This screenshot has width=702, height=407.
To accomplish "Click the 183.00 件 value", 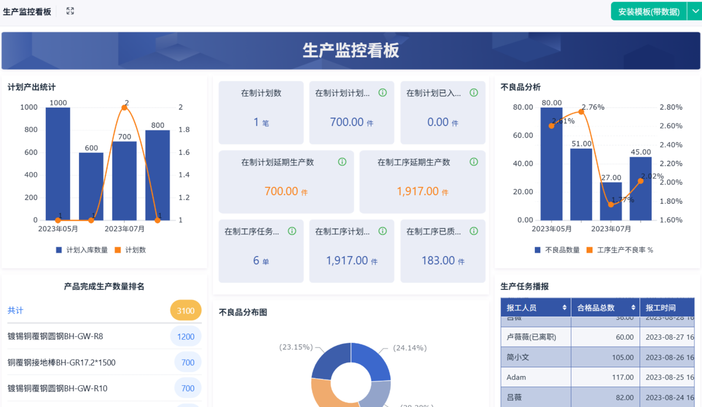I will (x=443, y=261).
